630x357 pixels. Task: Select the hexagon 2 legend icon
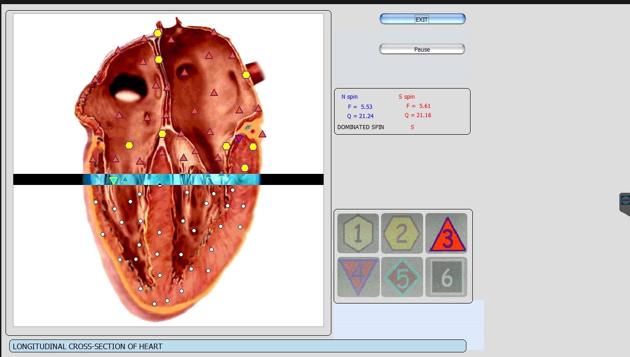point(402,233)
